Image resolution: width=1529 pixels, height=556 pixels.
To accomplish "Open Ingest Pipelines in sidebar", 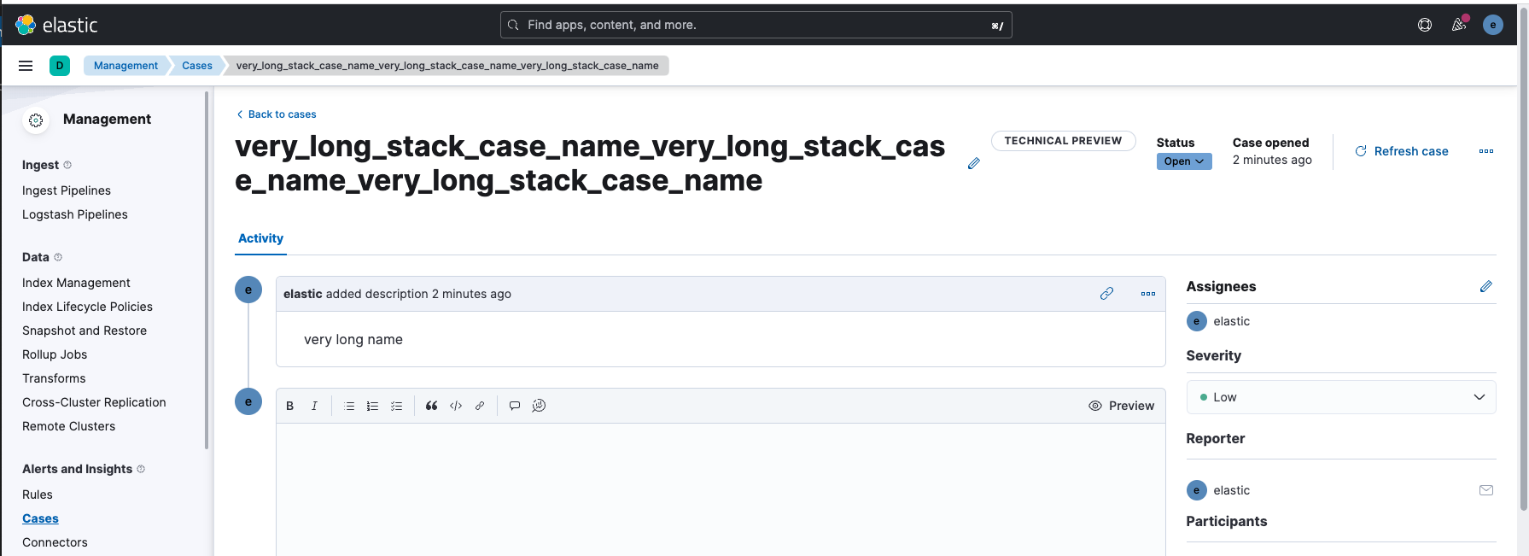I will tap(67, 190).
